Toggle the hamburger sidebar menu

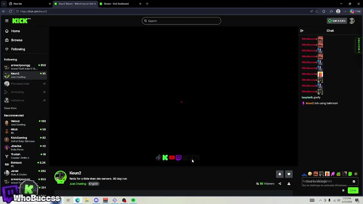coord(7,21)
